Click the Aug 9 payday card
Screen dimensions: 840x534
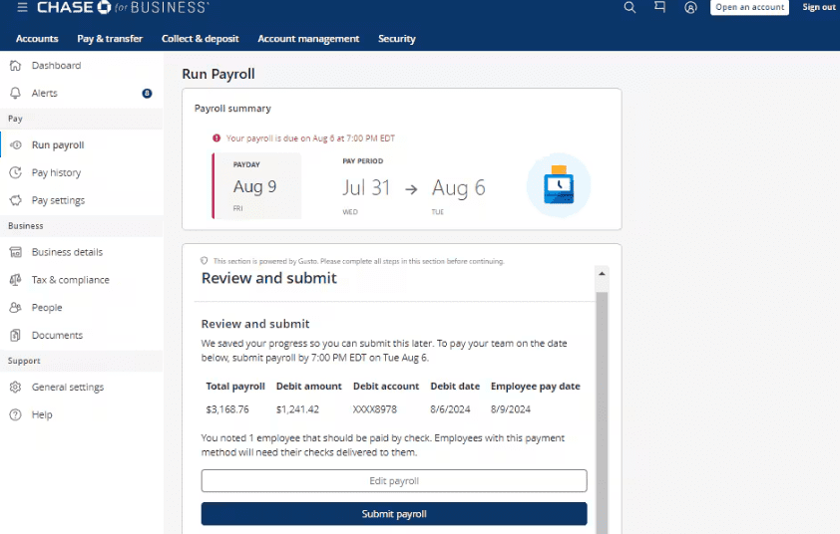[257, 185]
